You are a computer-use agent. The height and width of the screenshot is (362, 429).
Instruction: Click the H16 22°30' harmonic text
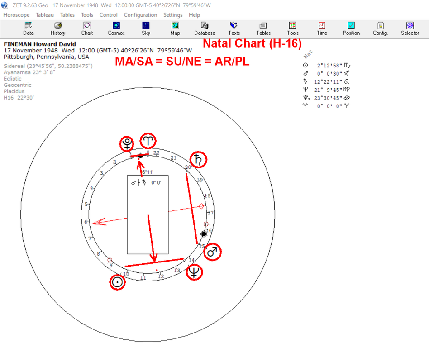[x=19, y=97]
